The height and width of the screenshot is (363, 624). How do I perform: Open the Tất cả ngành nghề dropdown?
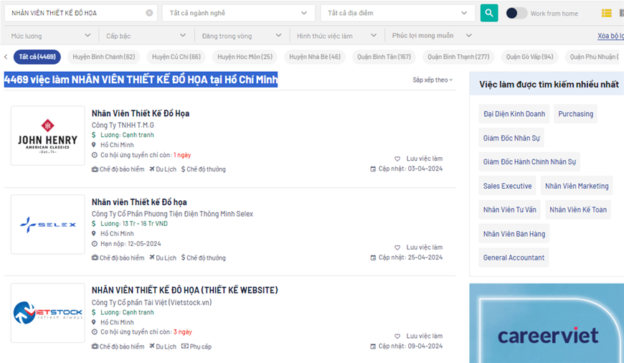pos(239,13)
